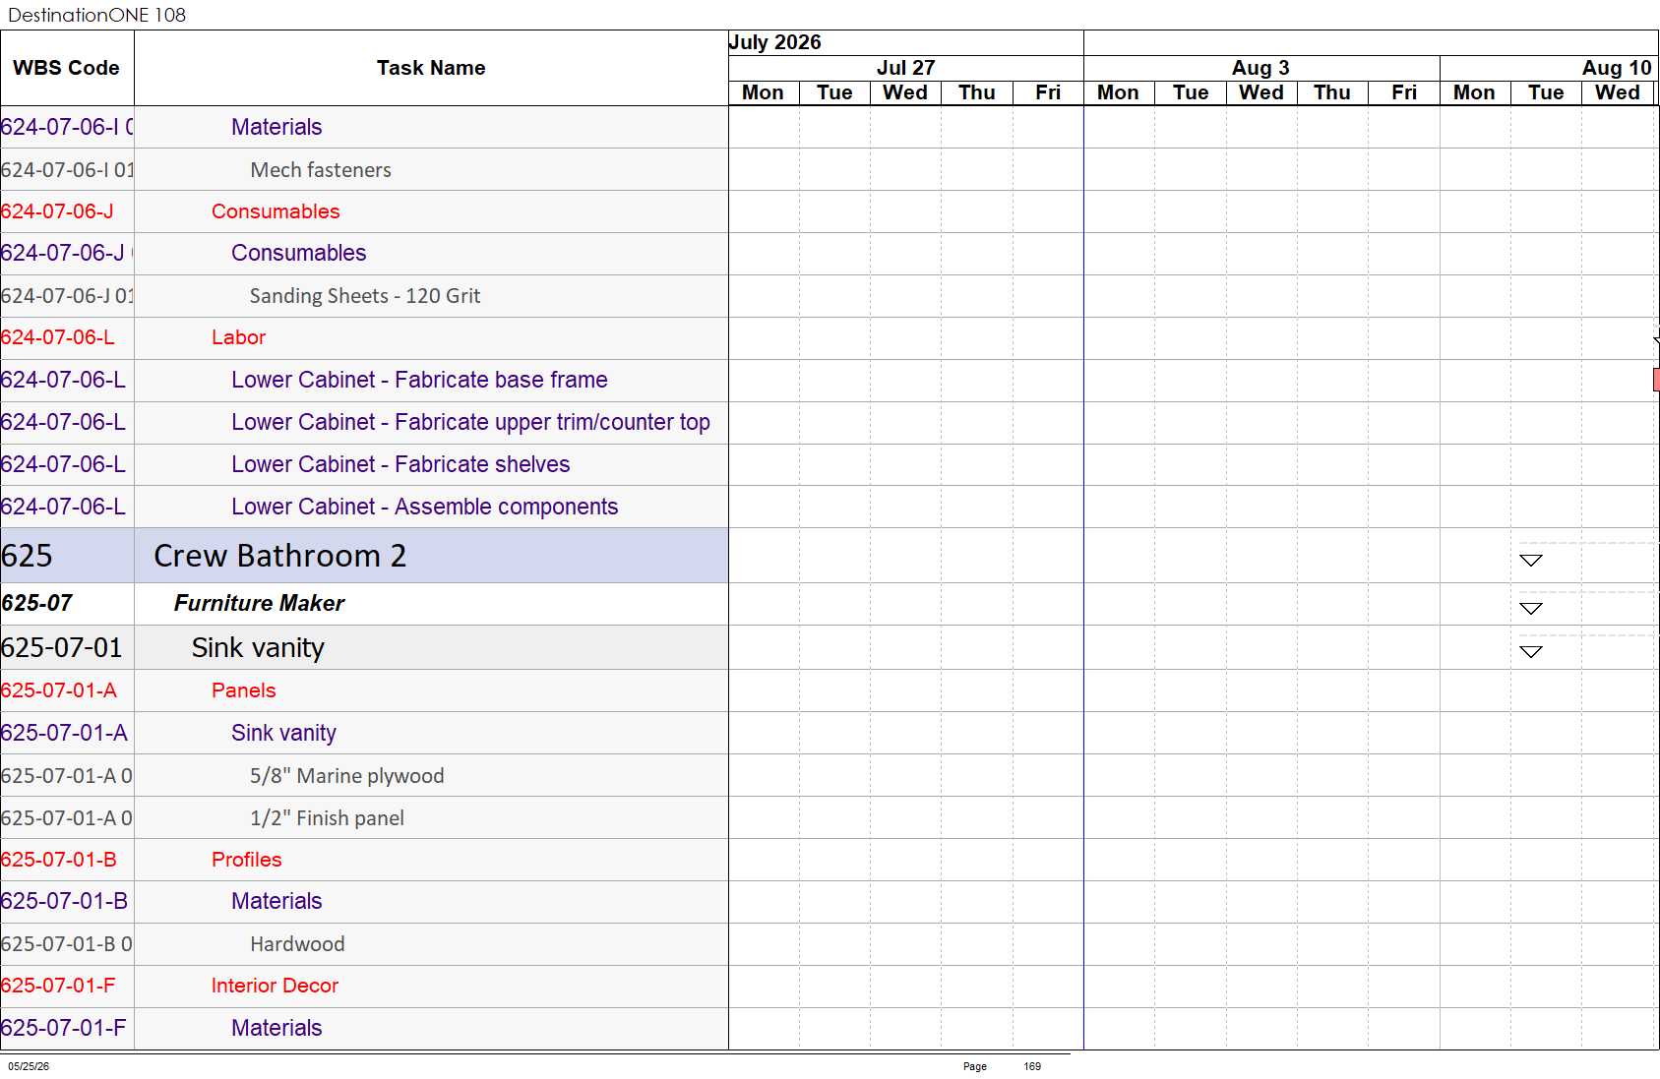Image resolution: width=1660 pixels, height=1079 pixels.
Task: Click the DestinationONE 108 title text
Action: pos(96,15)
